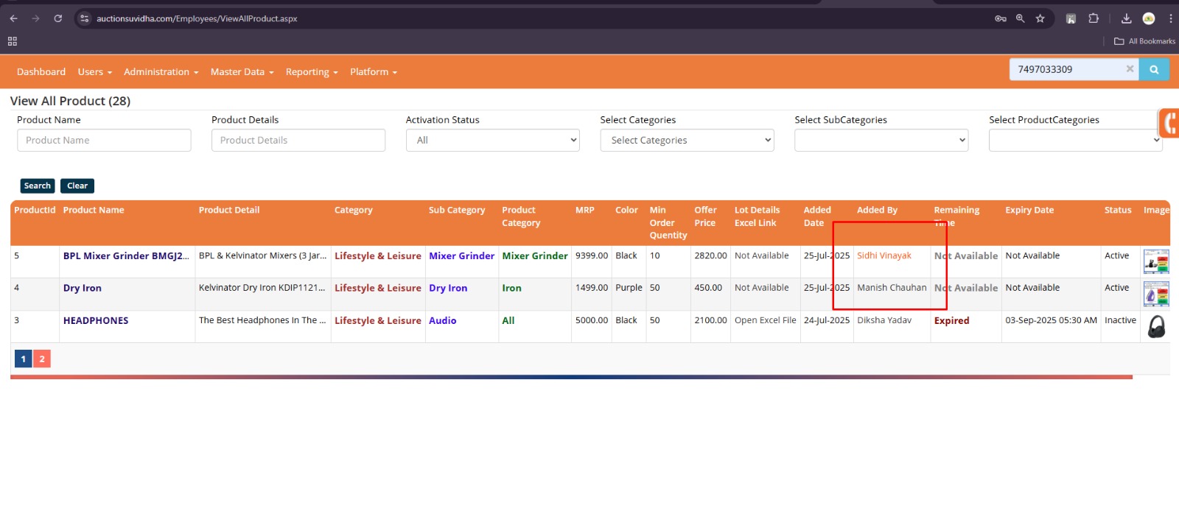Clear the header search box with X icon
This screenshot has width=1179, height=508.
click(x=1130, y=69)
